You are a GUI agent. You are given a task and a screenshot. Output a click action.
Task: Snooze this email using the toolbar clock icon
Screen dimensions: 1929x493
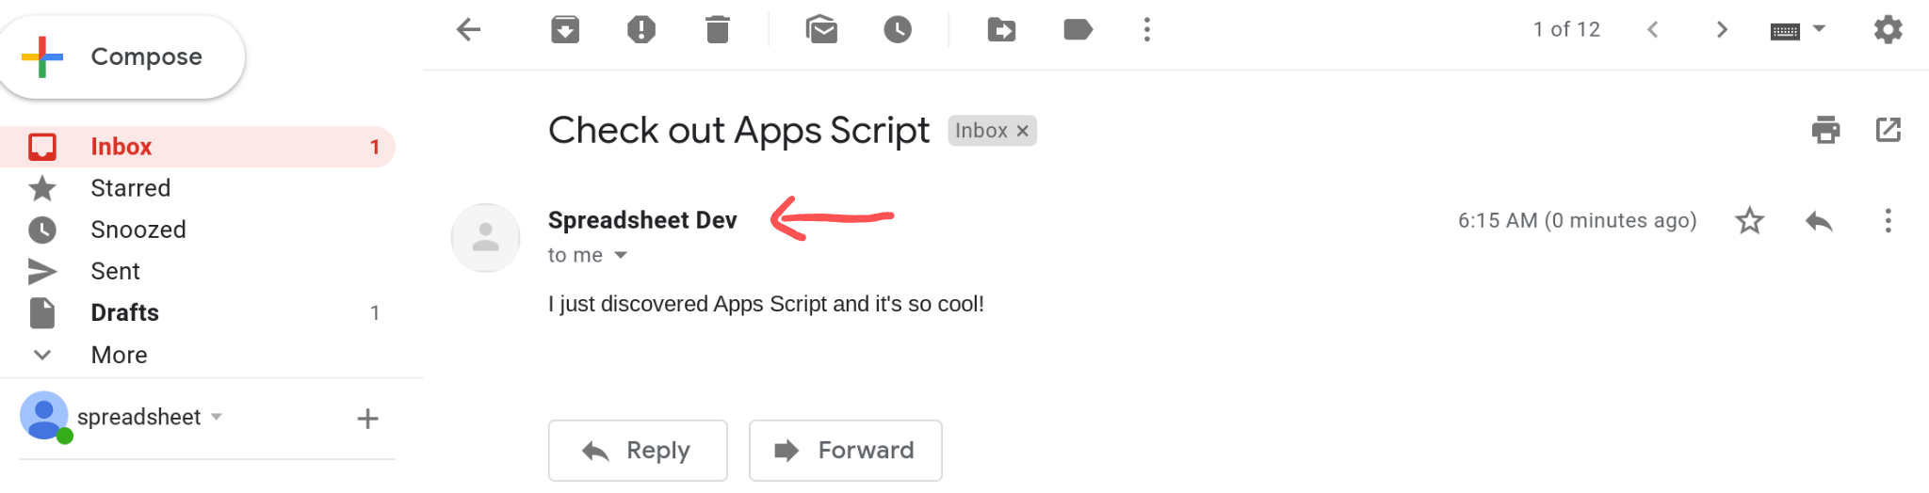click(898, 30)
